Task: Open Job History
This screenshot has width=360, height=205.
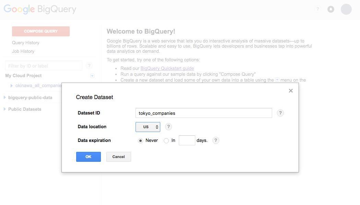Action: 23,51
